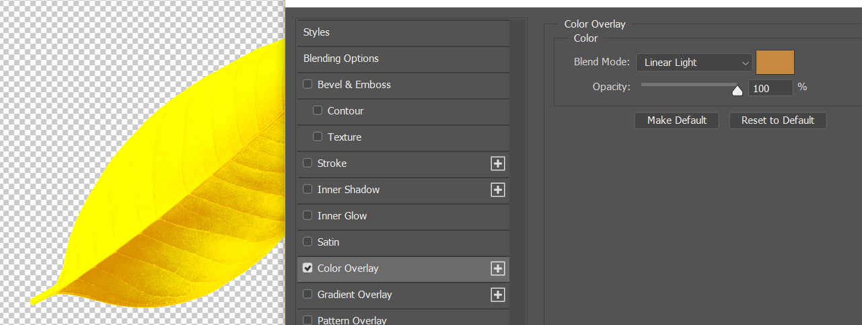
Task: Duplicate Color Overlay using its plus icon
Action: 498,268
